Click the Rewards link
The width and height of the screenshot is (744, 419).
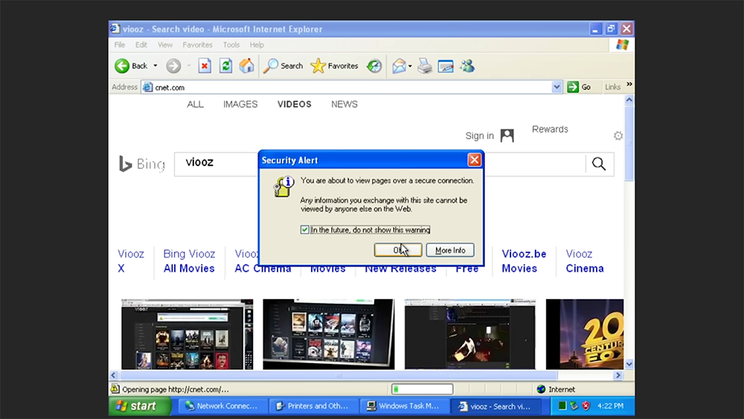tap(550, 129)
